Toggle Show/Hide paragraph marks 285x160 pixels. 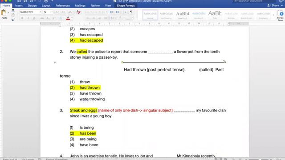pyautogui.click(x=131, y=12)
